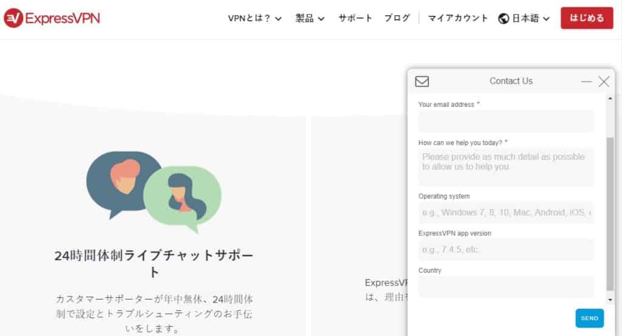Image resolution: width=622 pixels, height=336 pixels.
Task: Click the Contact Us scrollbar up arrow
Action: pos(610,98)
